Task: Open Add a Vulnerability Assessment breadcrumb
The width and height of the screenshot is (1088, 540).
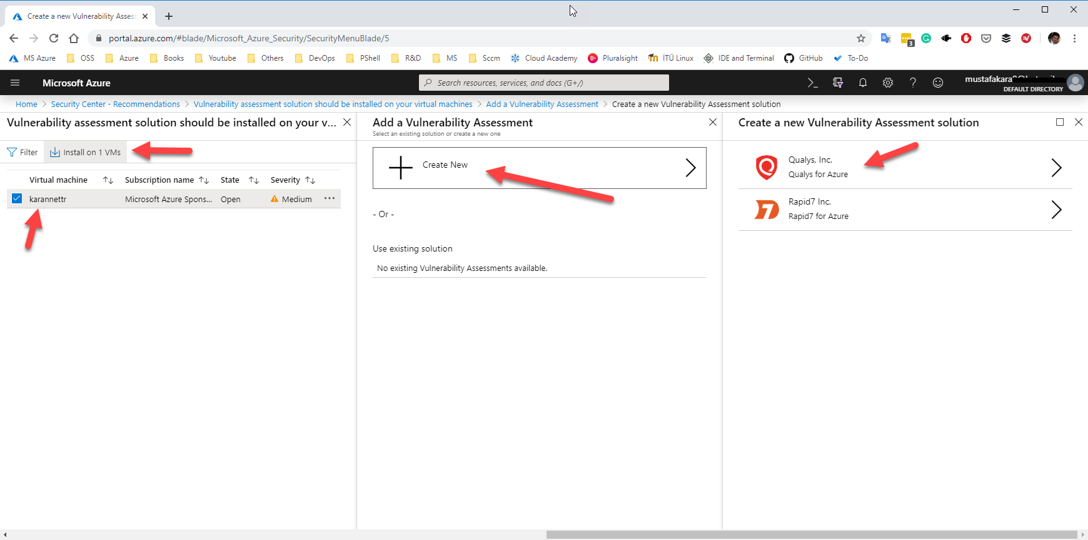Action: (542, 104)
